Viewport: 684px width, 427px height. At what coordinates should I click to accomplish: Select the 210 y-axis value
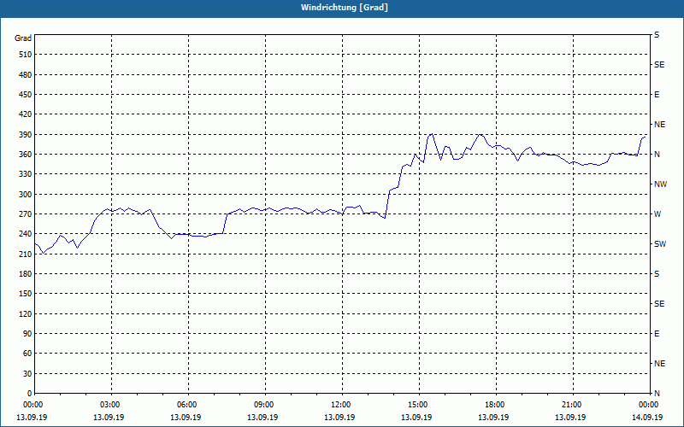pyautogui.click(x=26, y=254)
